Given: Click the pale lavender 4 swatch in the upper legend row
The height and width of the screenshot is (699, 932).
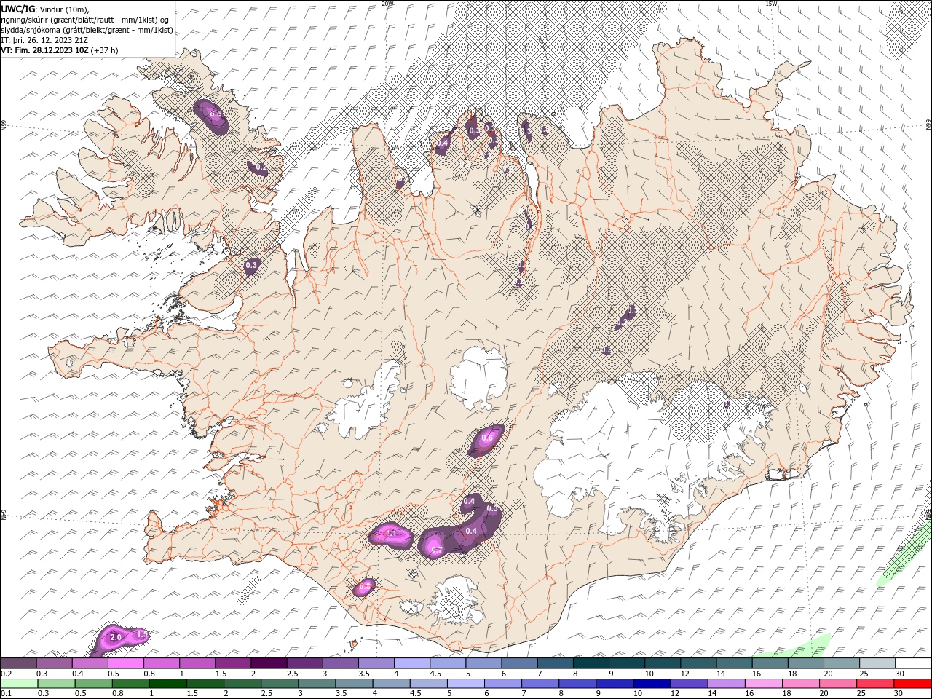Looking at the screenshot, I should (412, 663).
